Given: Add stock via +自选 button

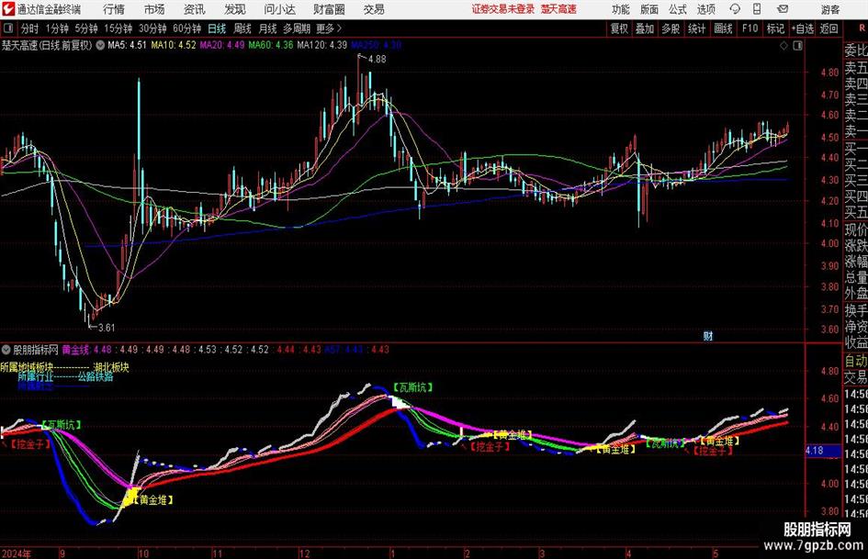Looking at the screenshot, I should [x=803, y=28].
